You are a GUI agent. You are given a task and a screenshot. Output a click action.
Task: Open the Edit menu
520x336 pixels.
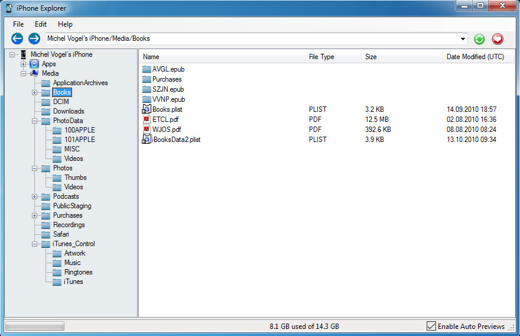pos(40,24)
